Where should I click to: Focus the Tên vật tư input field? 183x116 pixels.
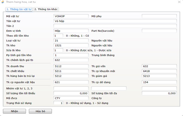pyautogui.click(x=115, y=21)
